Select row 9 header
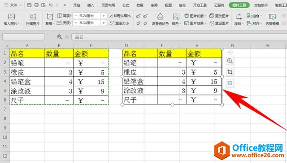Viewport: 287px width, 163px height. pos(5,128)
